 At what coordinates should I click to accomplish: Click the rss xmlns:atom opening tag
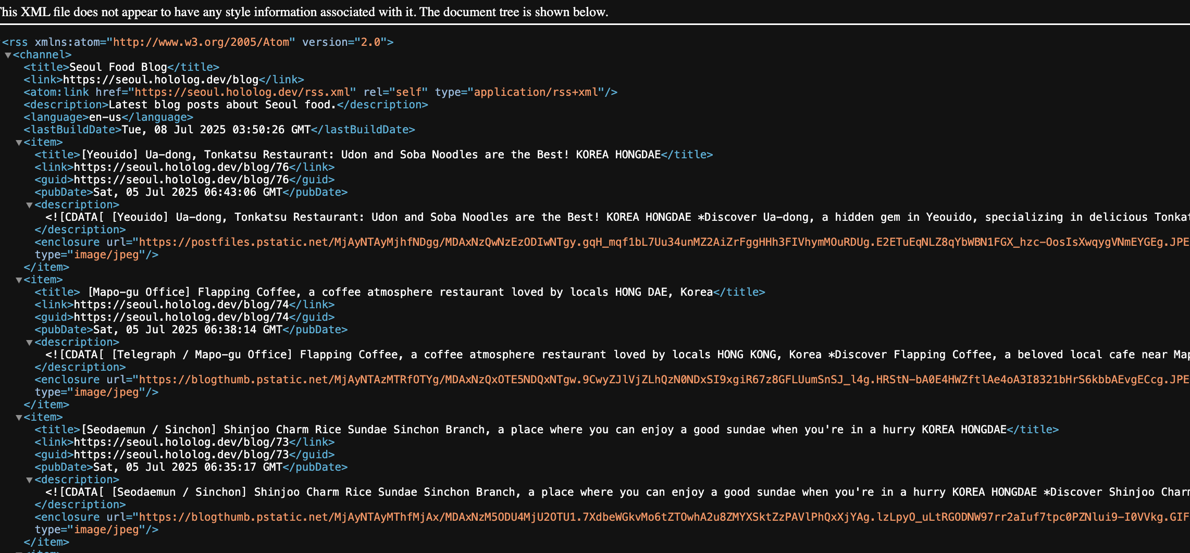point(198,42)
